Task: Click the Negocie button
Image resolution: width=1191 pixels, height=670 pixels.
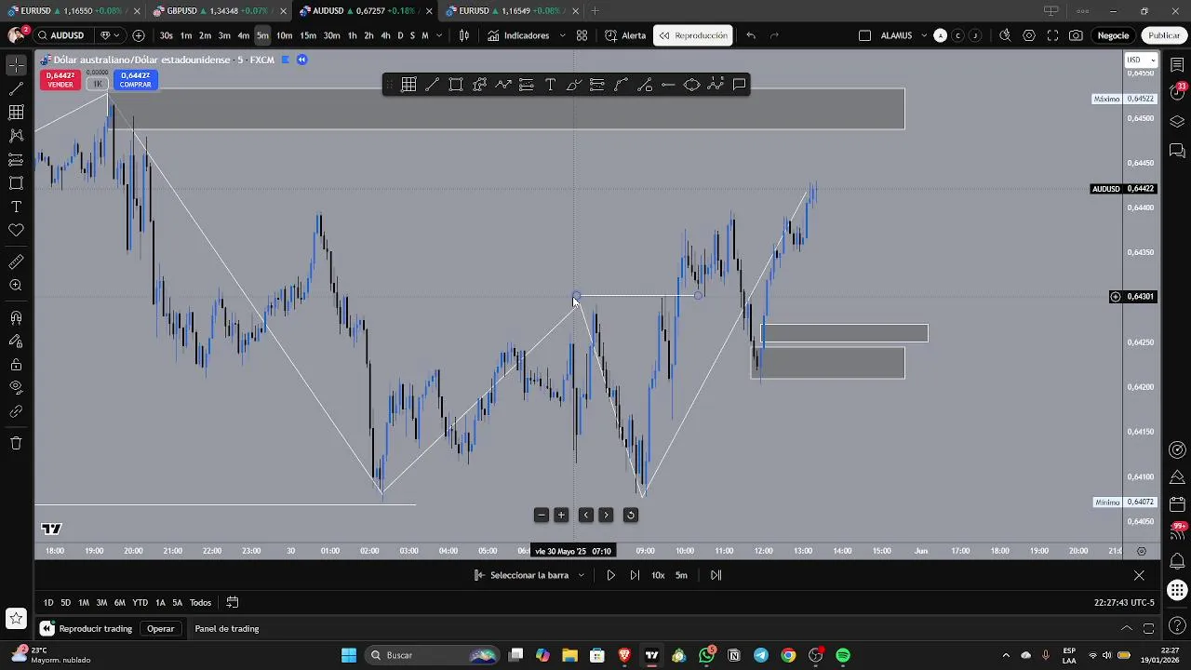Action: (x=1113, y=35)
